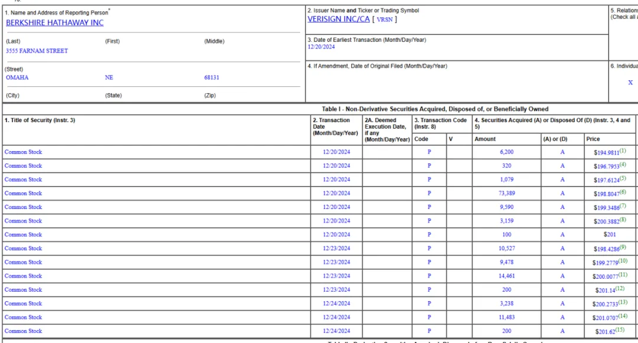Select the amount 14,461
This screenshot has width=638, height=343.
pos(507,276)
